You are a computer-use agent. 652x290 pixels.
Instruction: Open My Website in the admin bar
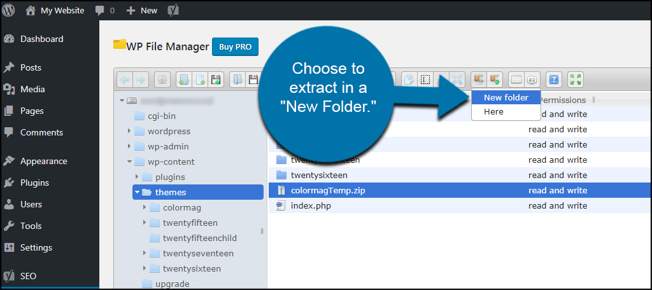(x=55, y=10)
